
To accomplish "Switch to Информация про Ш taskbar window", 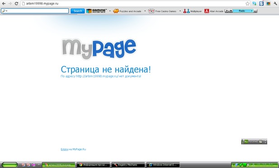I will 93,165.
